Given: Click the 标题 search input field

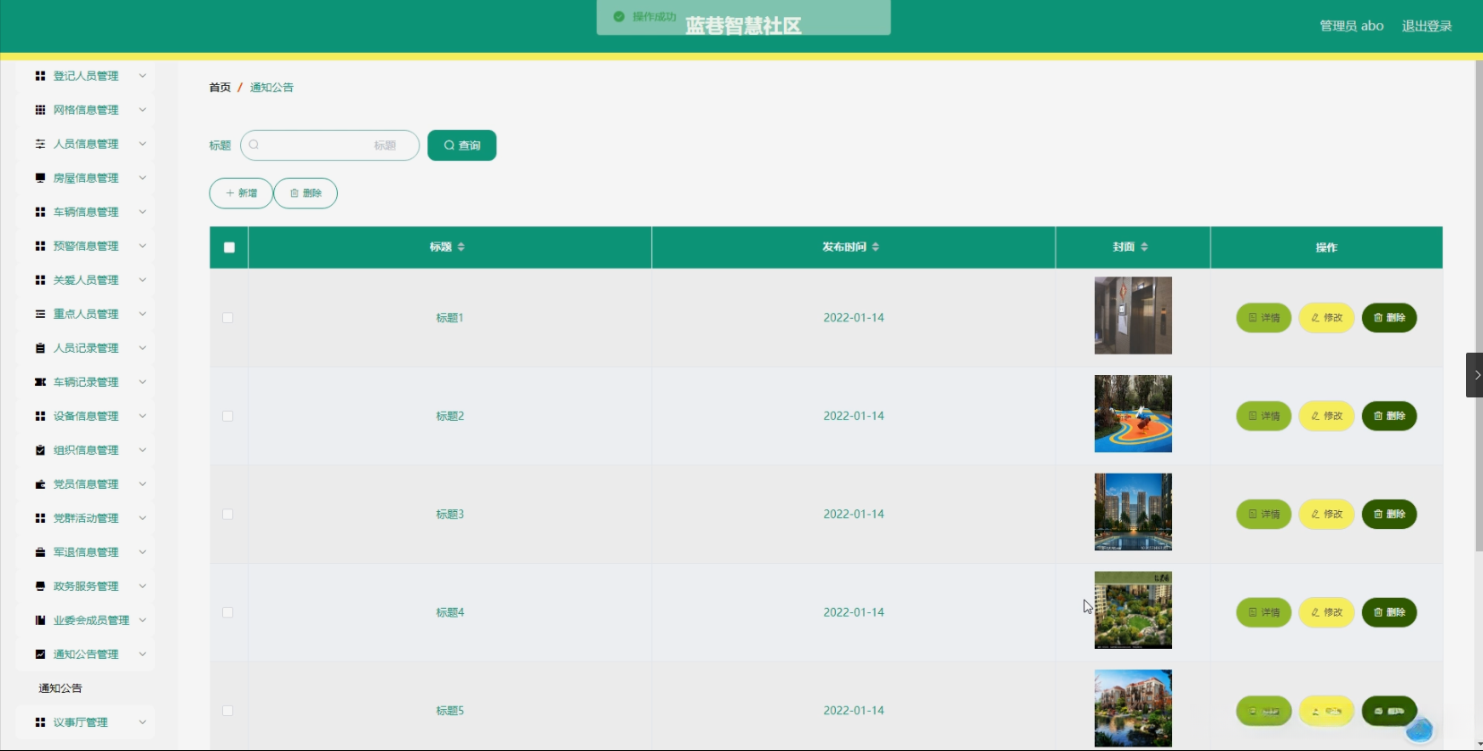Looking at the screenshot, I should tap(330, 145).
